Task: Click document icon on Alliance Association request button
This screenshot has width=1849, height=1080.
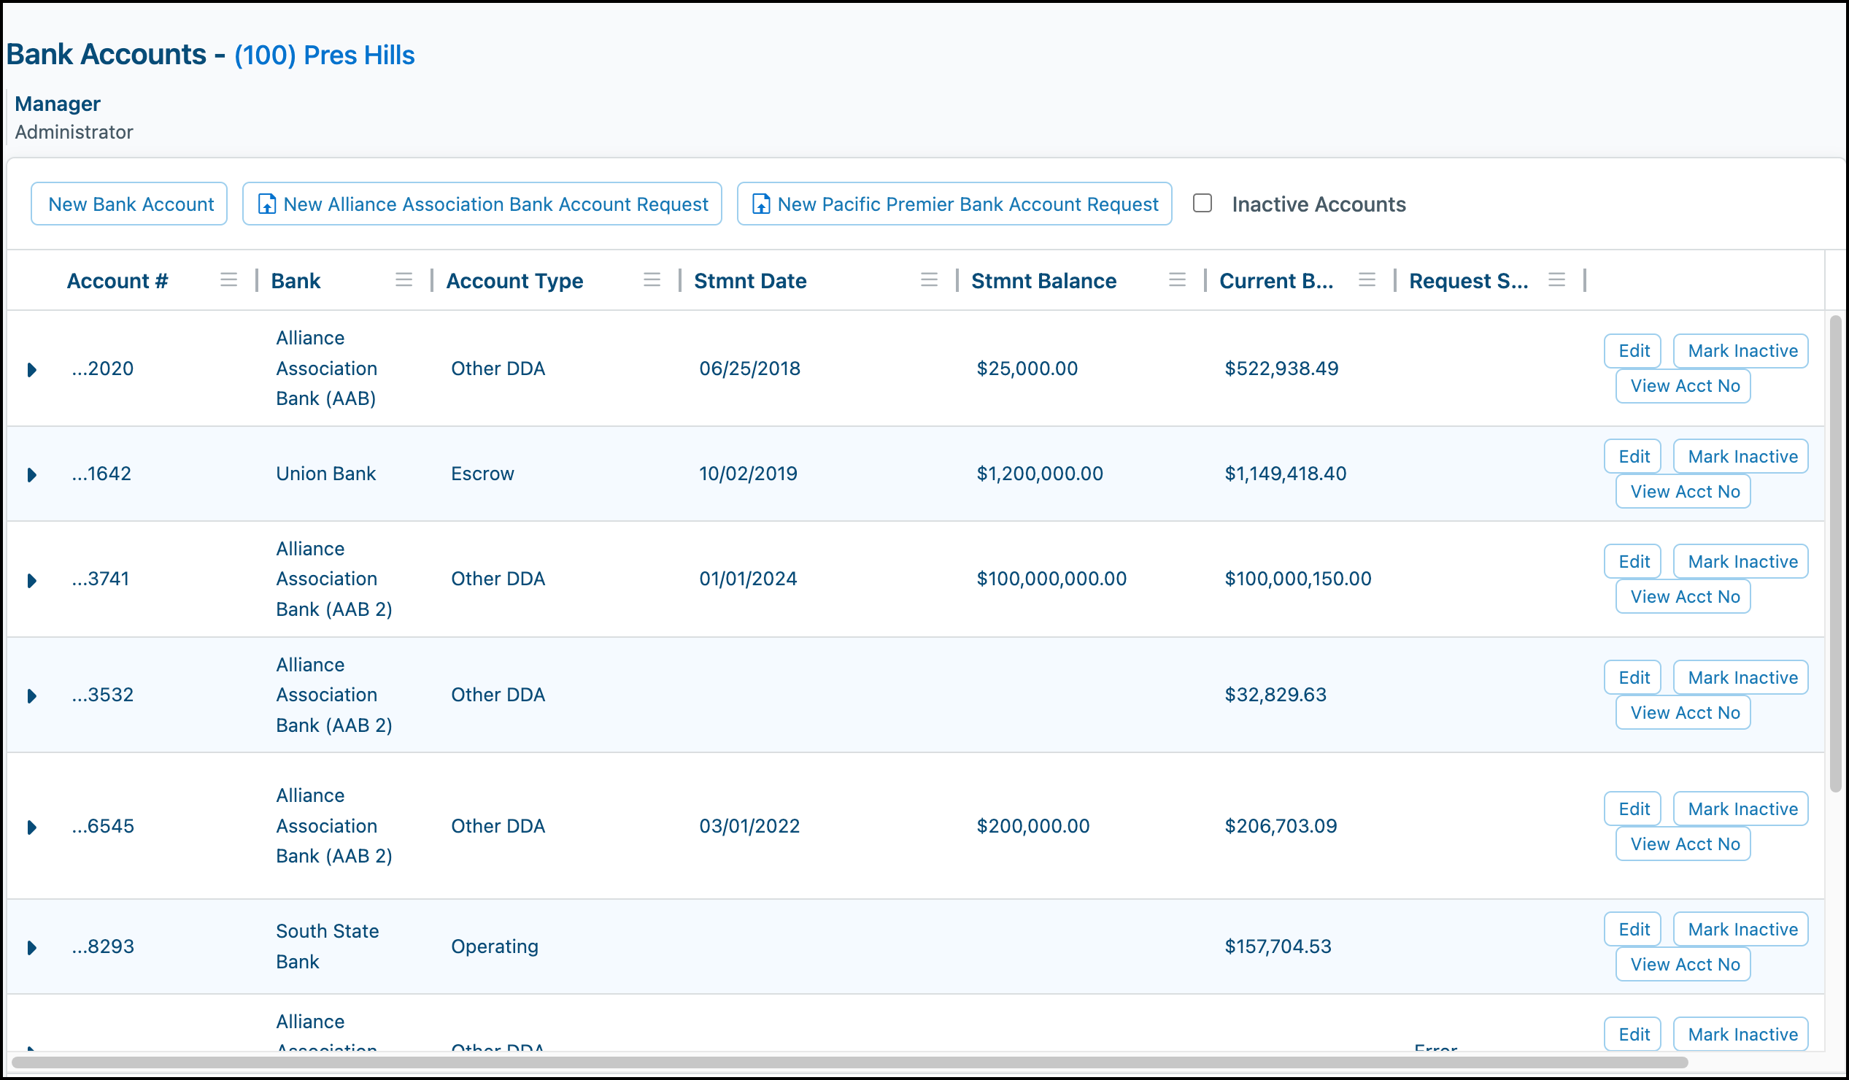Action: pos(267,204)
